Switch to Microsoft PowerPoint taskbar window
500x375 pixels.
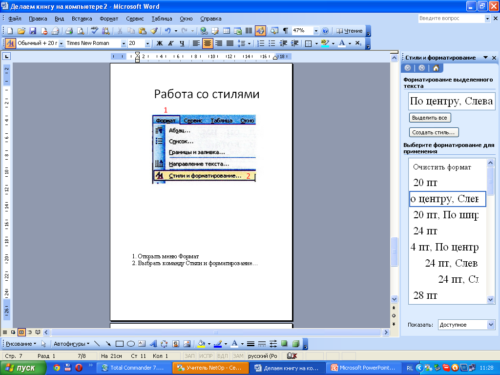364,368
